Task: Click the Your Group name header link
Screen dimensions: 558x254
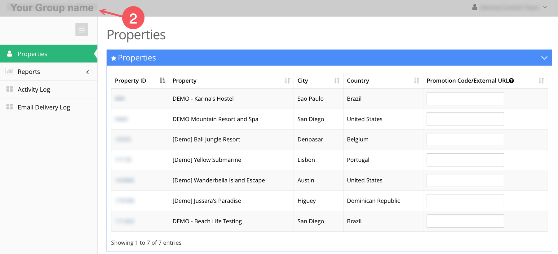Action: (x=52, y=8)
